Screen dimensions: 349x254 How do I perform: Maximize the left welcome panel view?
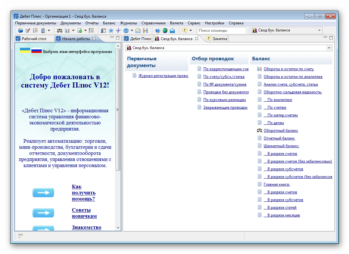(118, 38)
